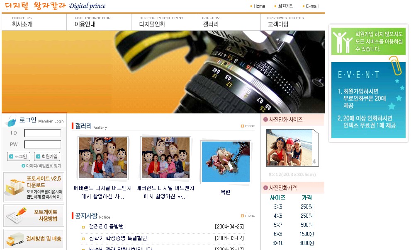Click the 3X5 size row
This screenshot has height=250, width=411.
(x=278, y=207)
